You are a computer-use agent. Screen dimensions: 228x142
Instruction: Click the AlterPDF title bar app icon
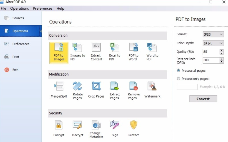pos(2,2)
